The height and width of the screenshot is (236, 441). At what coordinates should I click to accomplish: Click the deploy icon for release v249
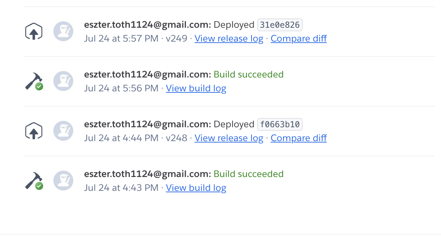point(34,31)
